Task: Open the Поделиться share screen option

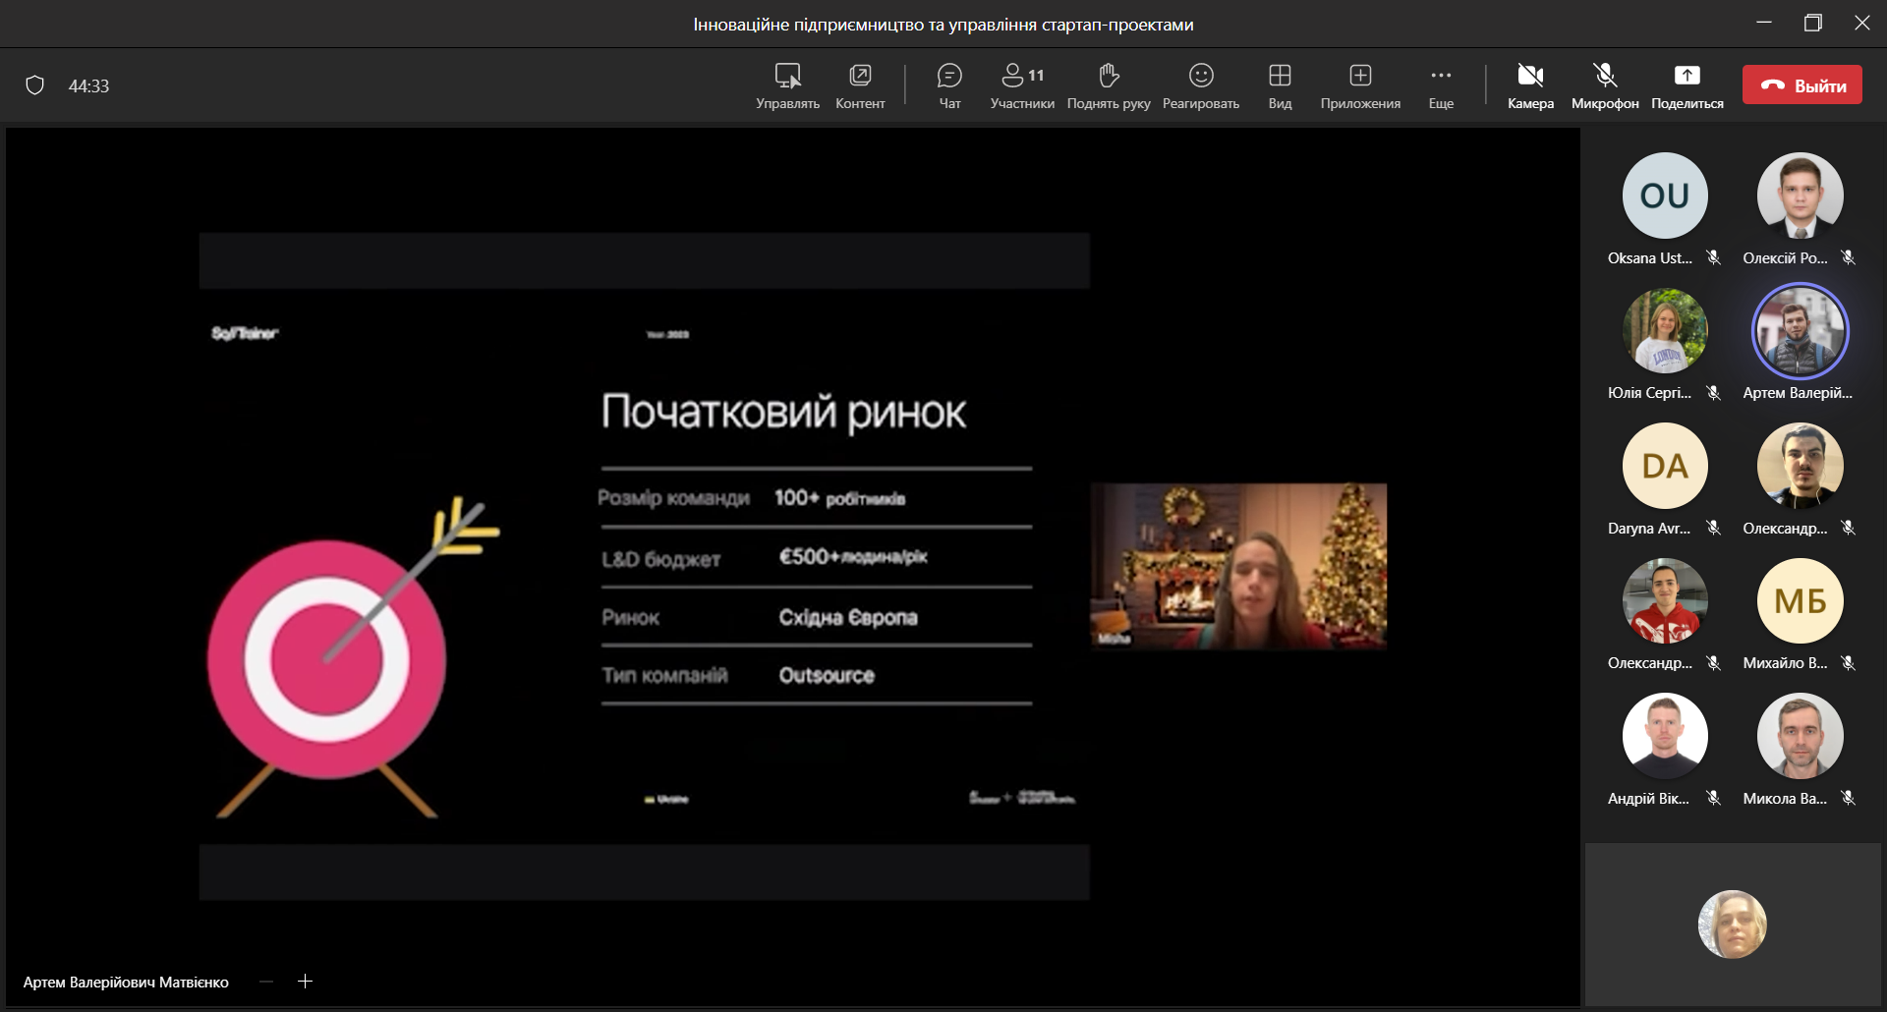Action: [x=1687, y=85]
